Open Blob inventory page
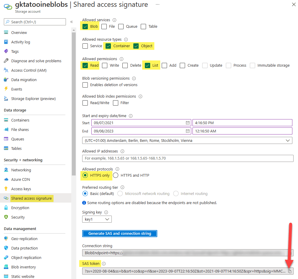Viewport: 298px width, 279px height. click(x=24, y=267)
